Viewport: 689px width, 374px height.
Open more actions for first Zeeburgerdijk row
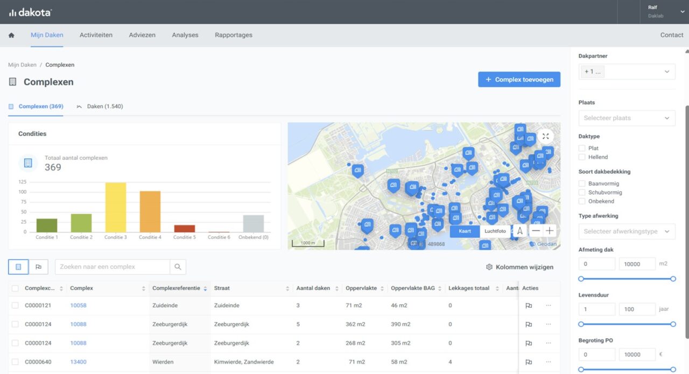[549, 324]
